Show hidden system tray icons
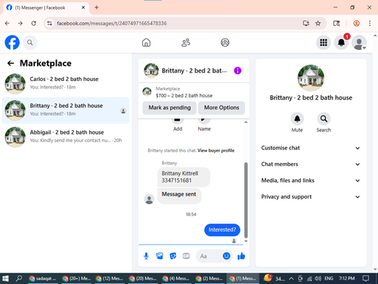The image size is (378, 284). click(291, 279)
